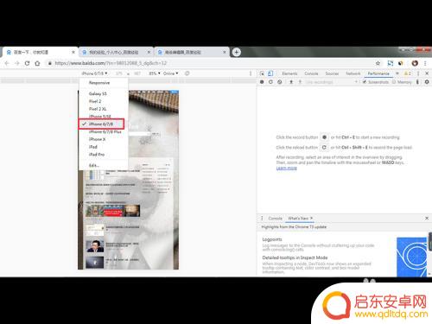Image resolution: width=432 pixels, height=324 pixels.
Task: Click the Collect garbage icon
Action: coord(417,82)
